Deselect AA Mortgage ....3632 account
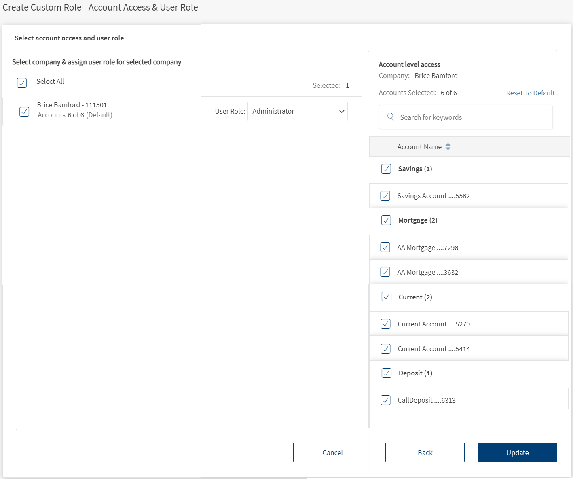573x479 pixels. click(x=385, y=272)
